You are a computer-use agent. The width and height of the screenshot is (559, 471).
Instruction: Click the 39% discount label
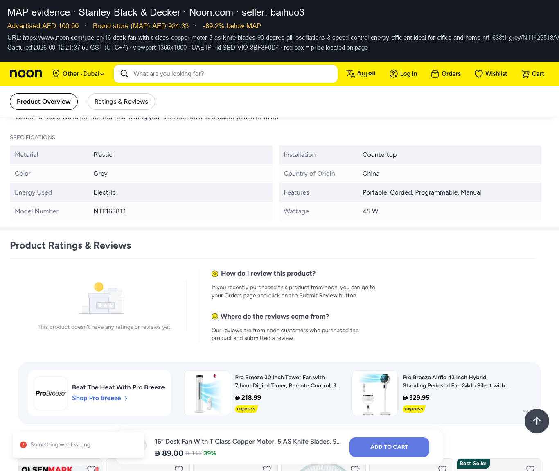click(x=210, y=453)
